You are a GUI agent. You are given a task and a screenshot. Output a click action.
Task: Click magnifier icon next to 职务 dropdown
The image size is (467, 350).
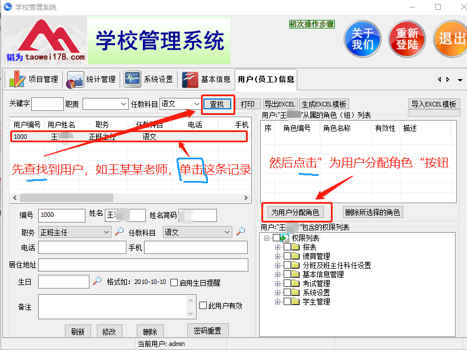click(120, 232)
